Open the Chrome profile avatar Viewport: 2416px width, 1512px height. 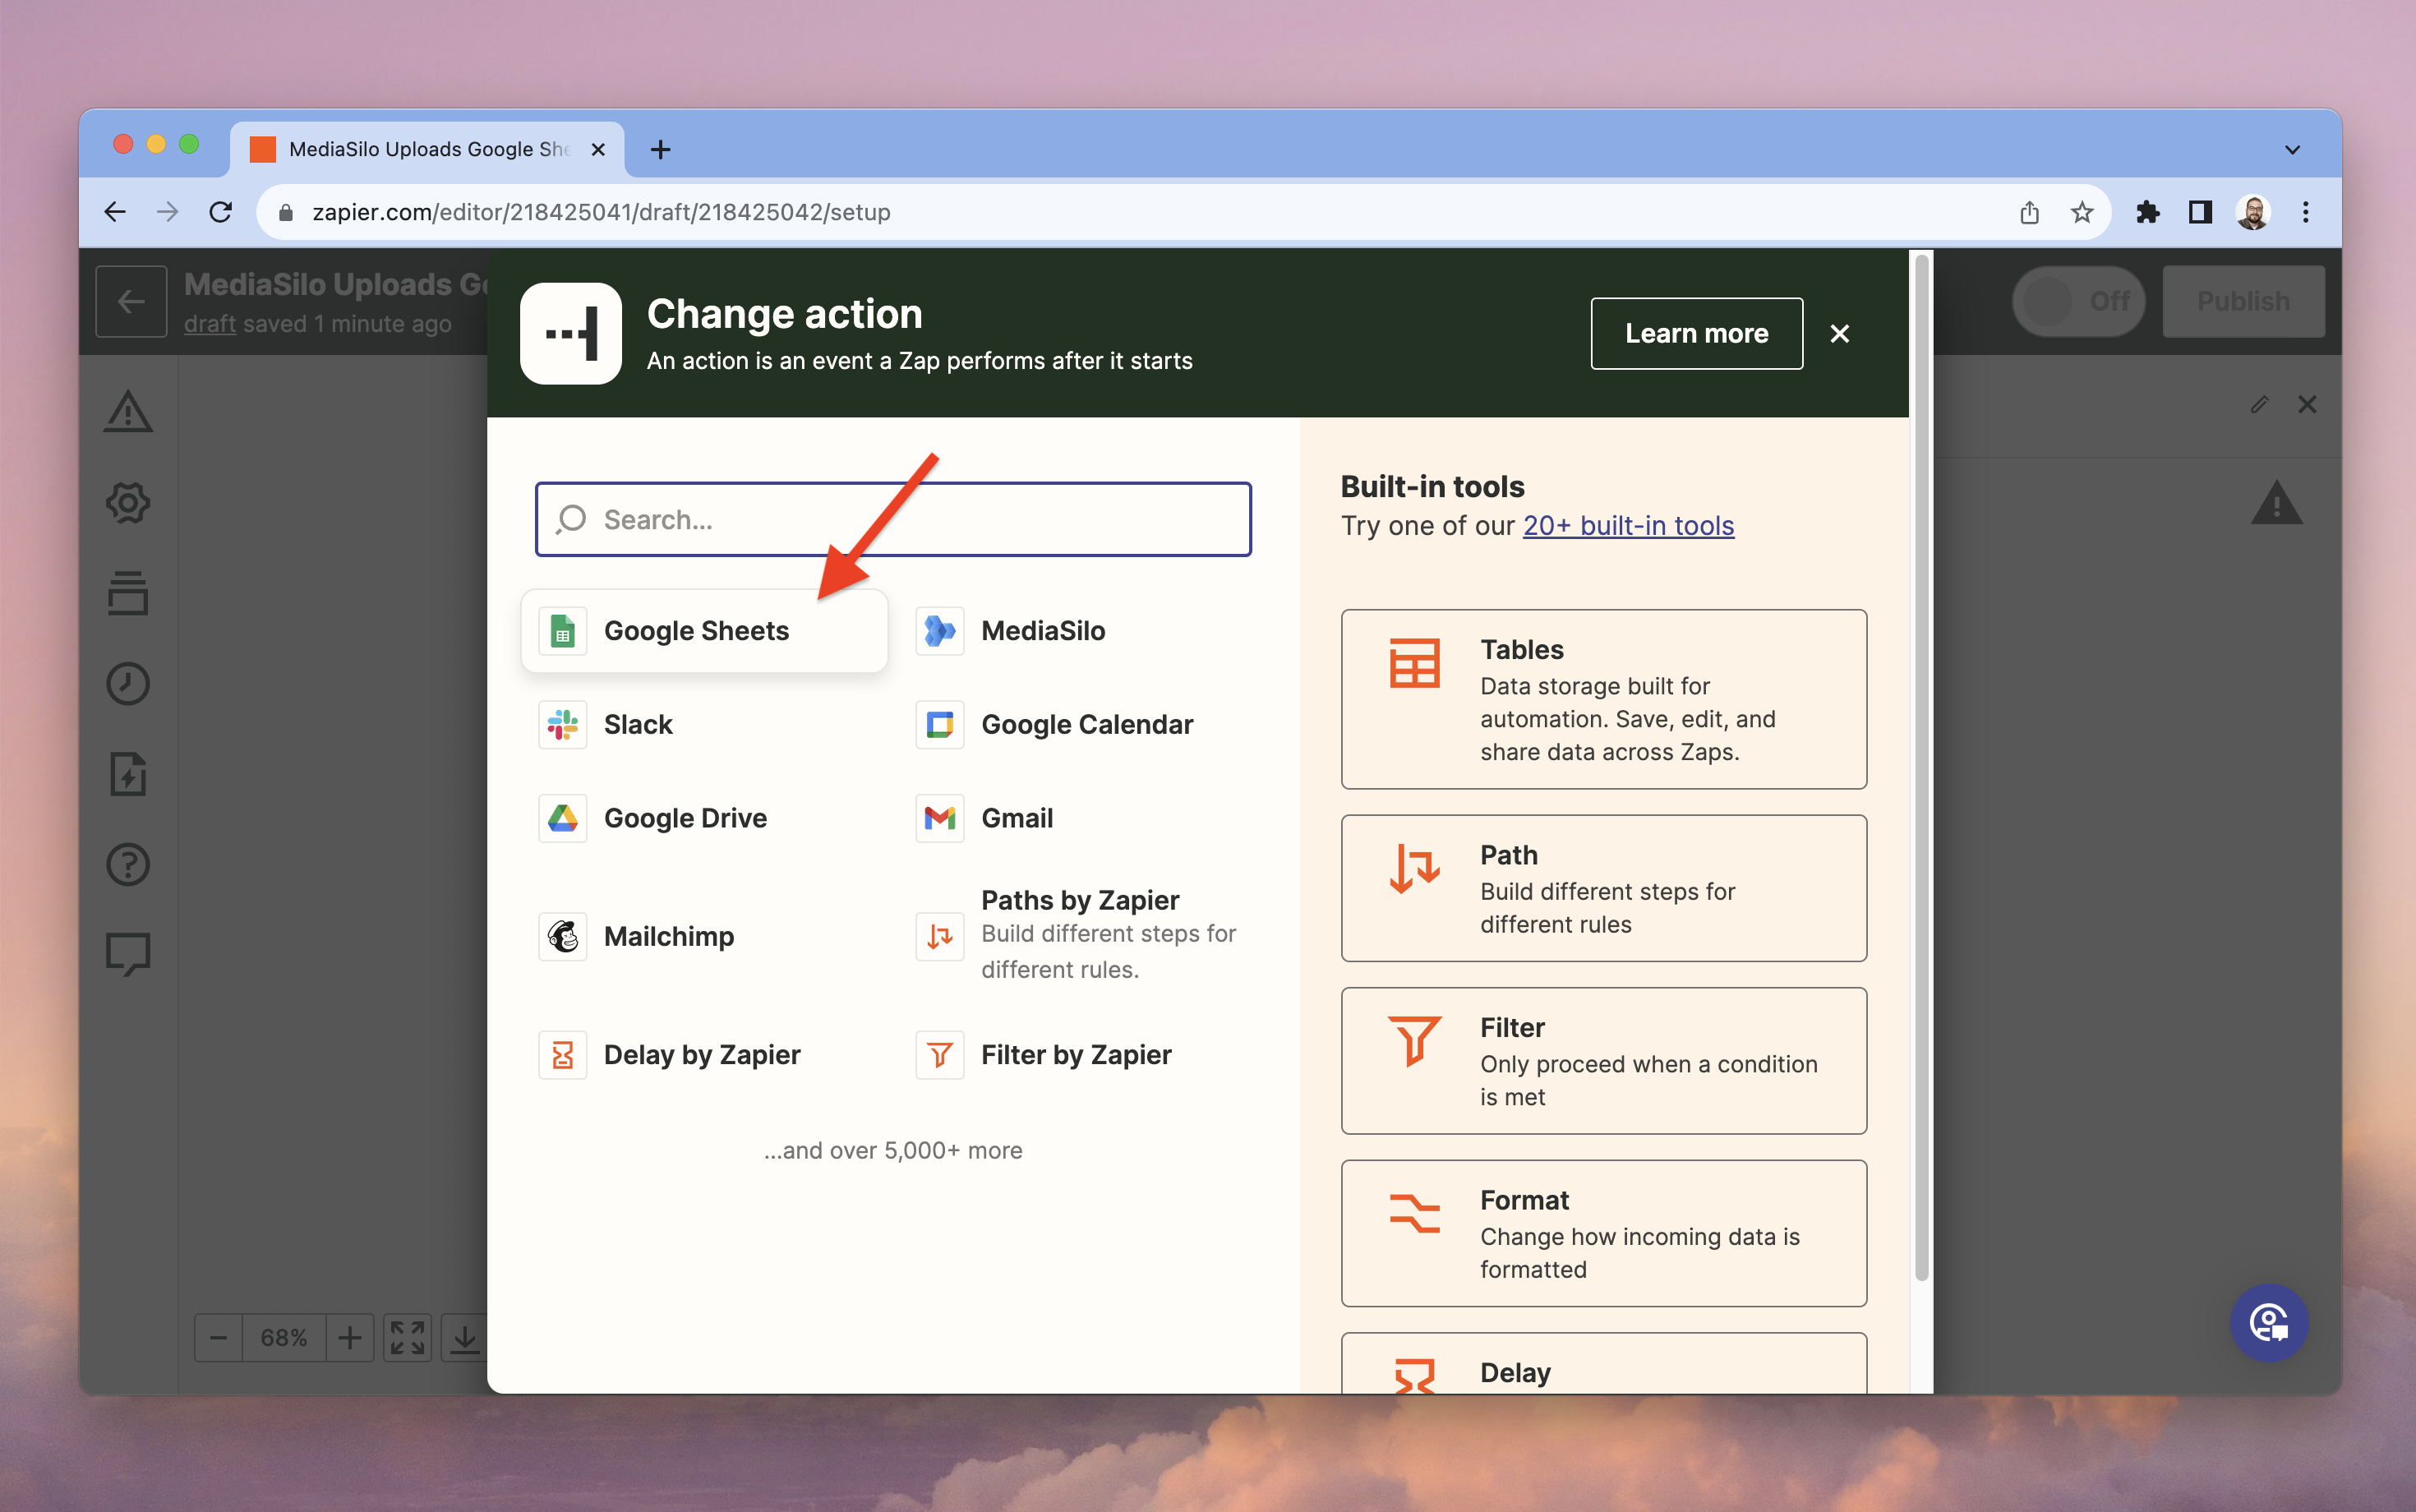pos(2253,212)
